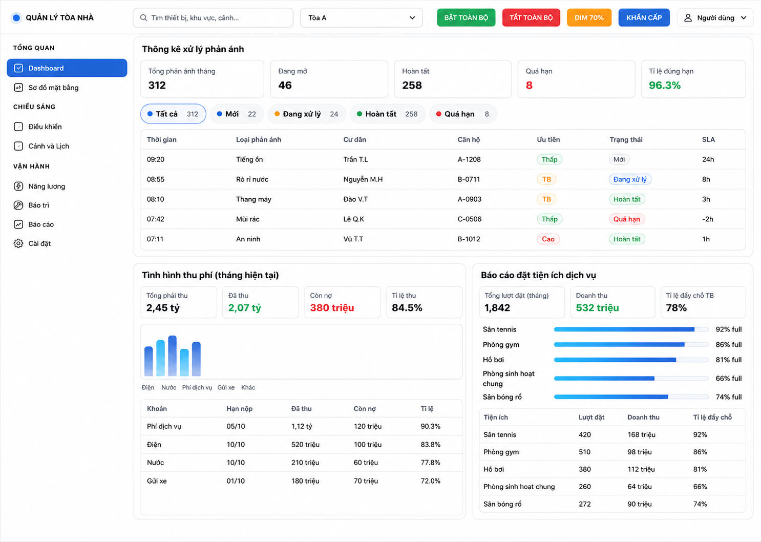
Task: Click the Cảnh và Lịch icon
Action: click(x=18, y=146)
